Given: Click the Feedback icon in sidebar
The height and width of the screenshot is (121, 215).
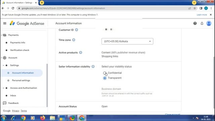Looking at the screenshot, I should [5, 103].
